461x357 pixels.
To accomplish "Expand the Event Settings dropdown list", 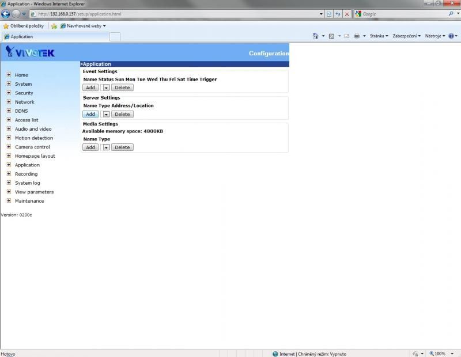I will [105, 88].
